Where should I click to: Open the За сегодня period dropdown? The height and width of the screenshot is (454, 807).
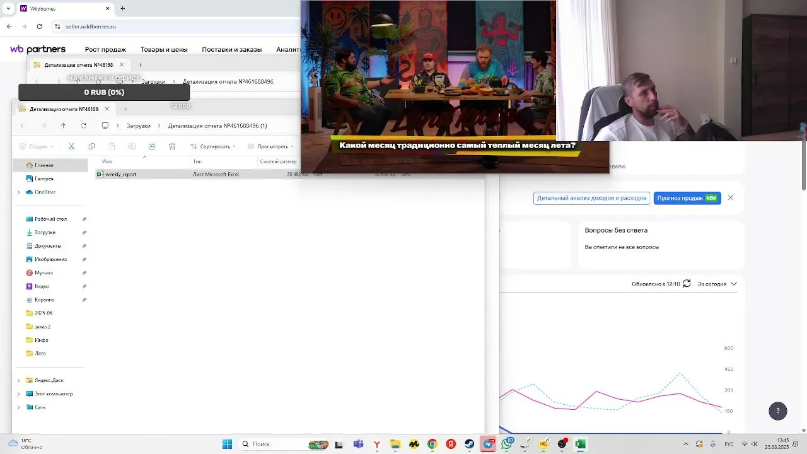717,284
